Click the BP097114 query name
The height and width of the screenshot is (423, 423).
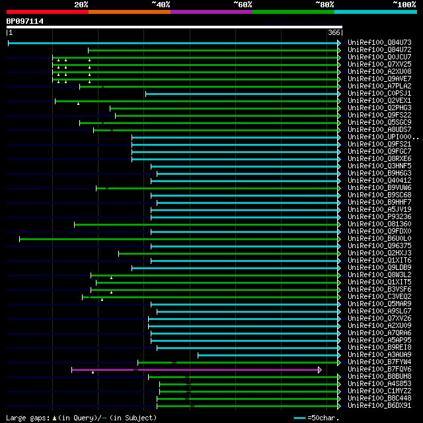24,21
